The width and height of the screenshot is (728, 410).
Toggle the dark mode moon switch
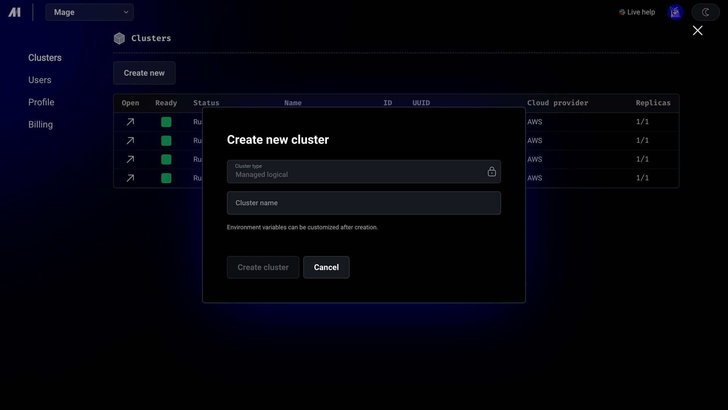click(x=706, y=12)
